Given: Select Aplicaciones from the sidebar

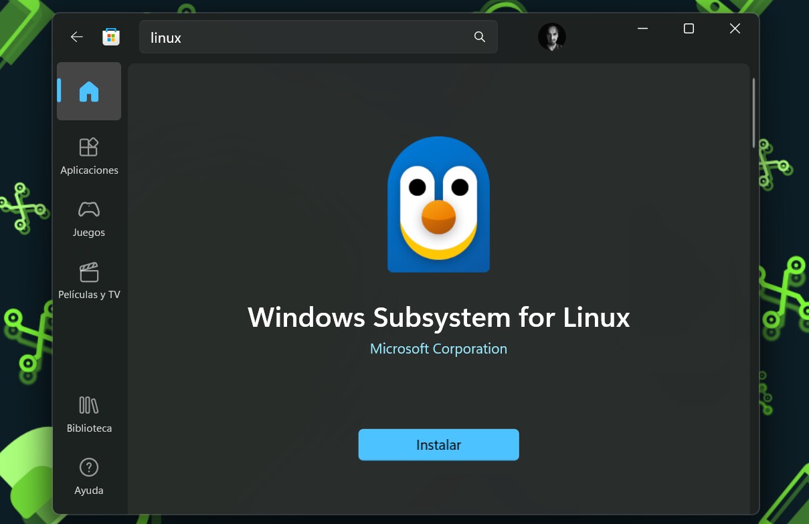Looking at the screenshot, I should (x=89, y=170).
